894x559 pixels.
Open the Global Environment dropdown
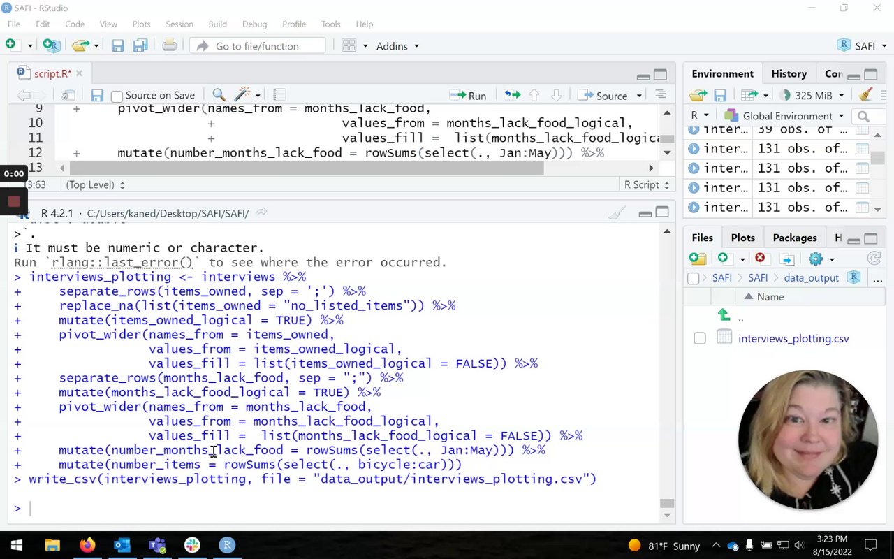784,116
